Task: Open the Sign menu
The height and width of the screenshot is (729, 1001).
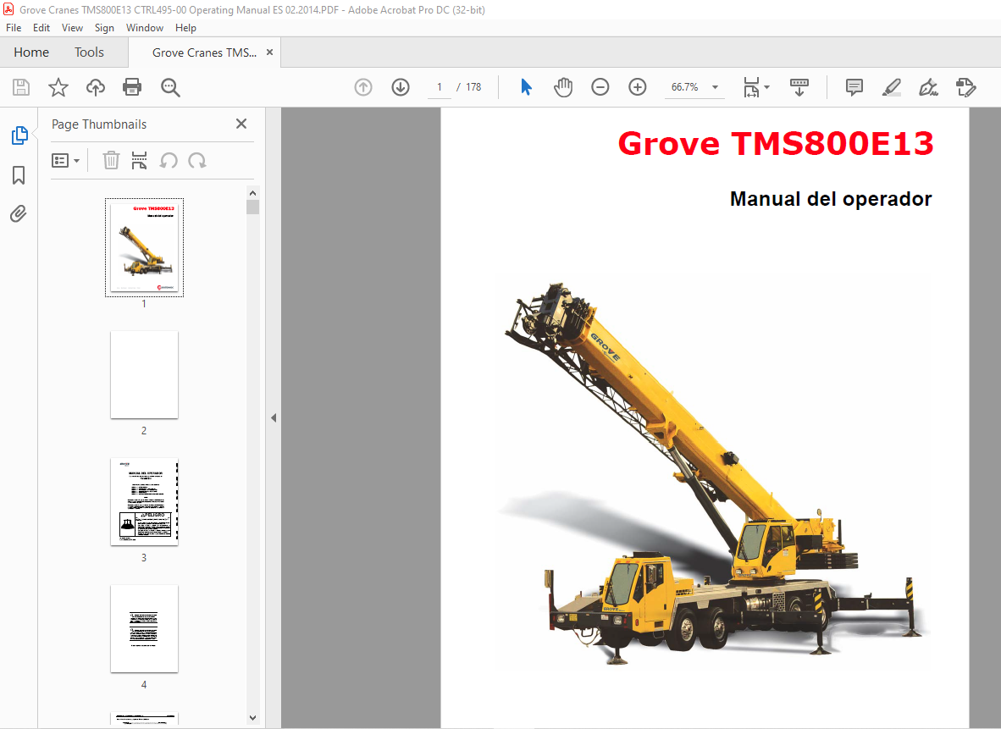Action: pyautogui.click(x=104, y=27)
